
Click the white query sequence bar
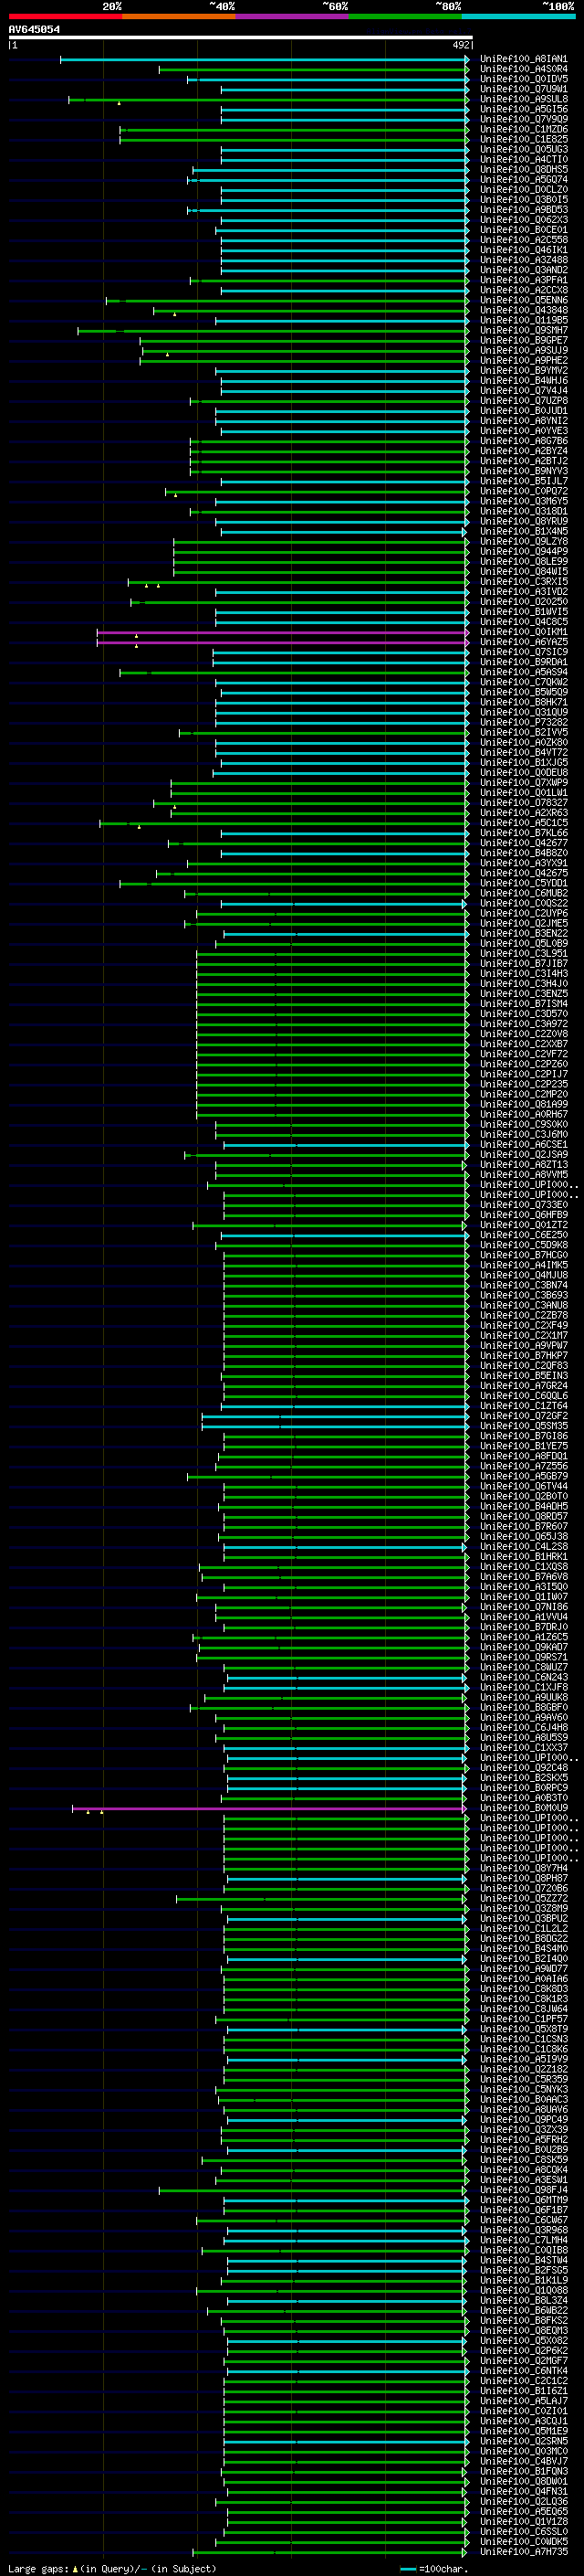point(241,38)
